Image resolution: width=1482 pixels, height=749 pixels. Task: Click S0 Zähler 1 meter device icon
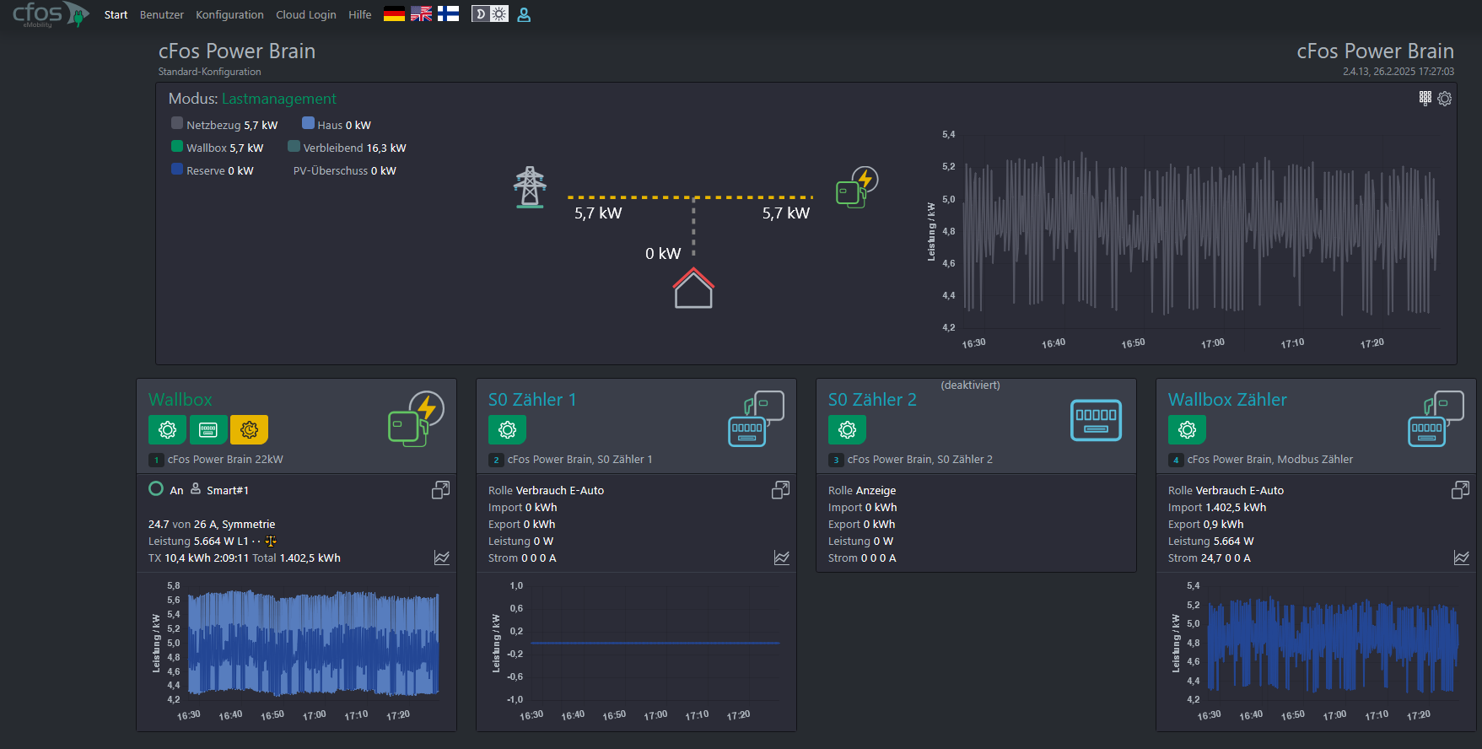[756, 419]
